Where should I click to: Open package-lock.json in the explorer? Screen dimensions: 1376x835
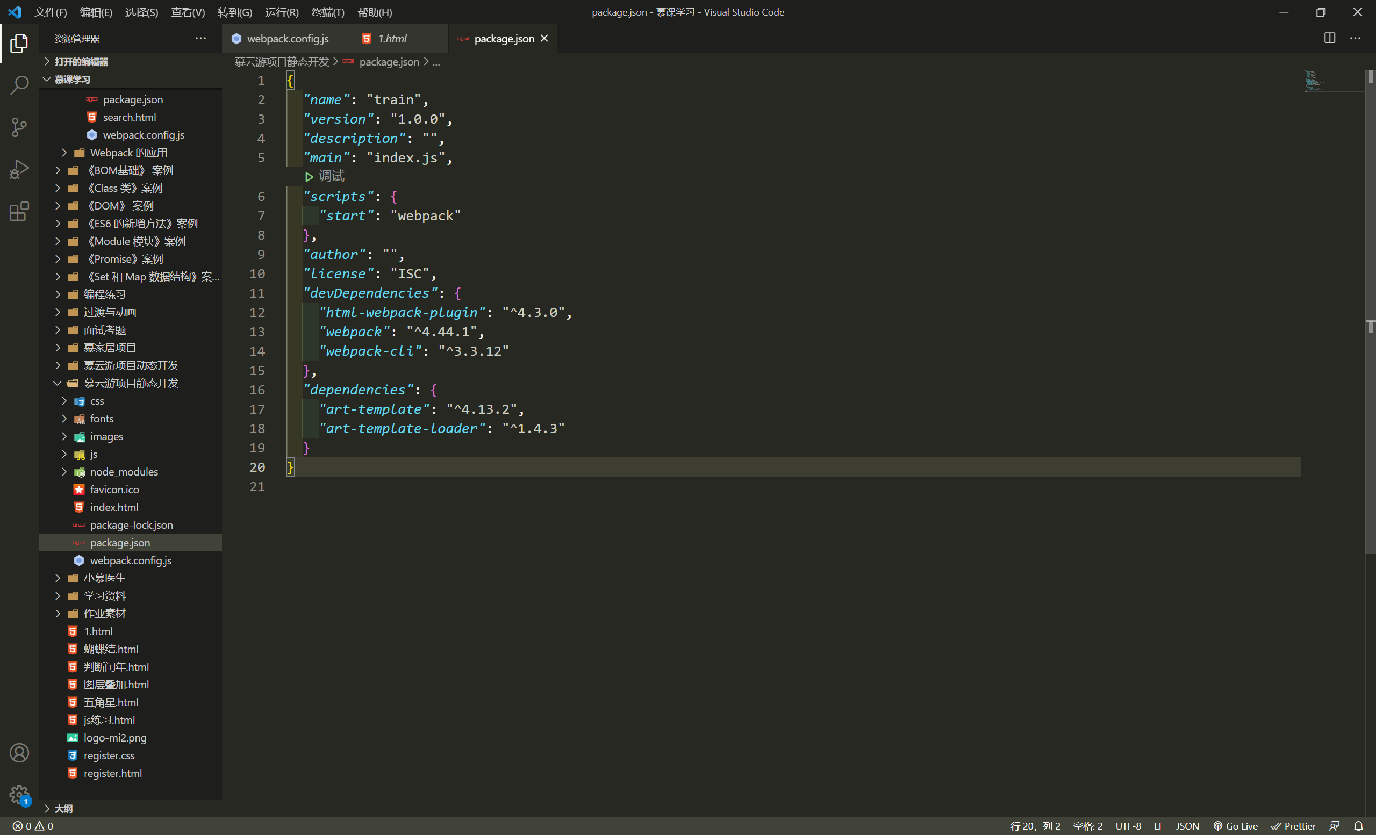tap(131, 524)
